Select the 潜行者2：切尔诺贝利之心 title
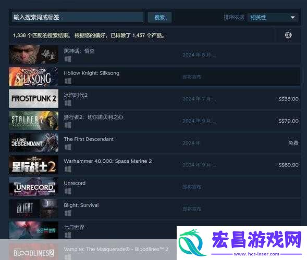Viewport: 307px width, 260px height. pyautogui.click(x=94, y=117)
